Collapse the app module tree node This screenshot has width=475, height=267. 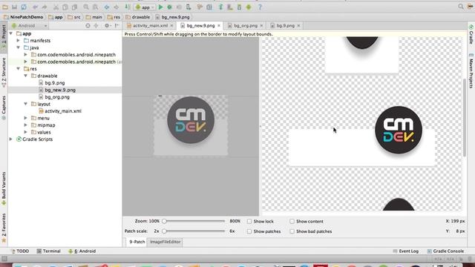click(11, 33)
